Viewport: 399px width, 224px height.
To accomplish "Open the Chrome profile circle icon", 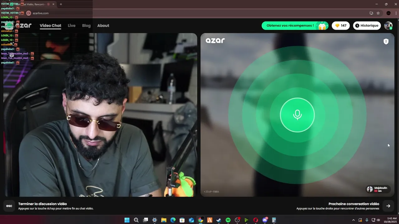I will 388,13.
